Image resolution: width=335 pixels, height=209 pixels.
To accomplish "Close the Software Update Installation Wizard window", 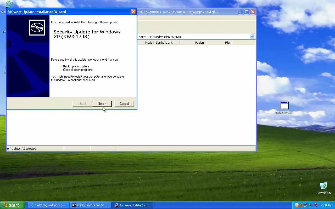I will click(133, 12).
